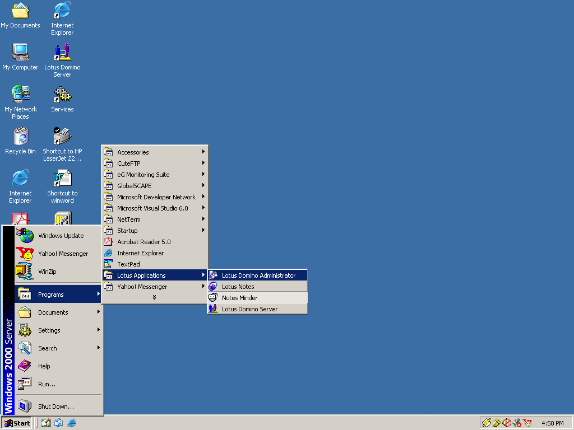This screenshot has height=430, width=574.
Task: Click the 4:50 PM taskbar clock
Action: click(552, 423)
